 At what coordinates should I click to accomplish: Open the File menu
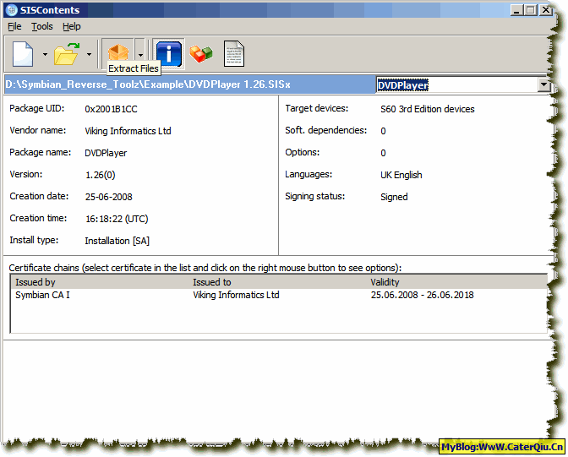(x=14, y=26)
